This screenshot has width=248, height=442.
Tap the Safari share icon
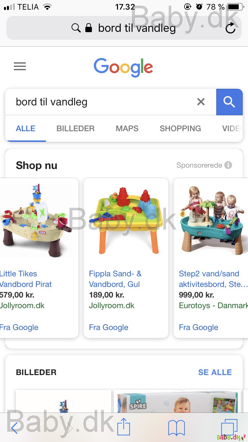pyautogui.click(x=124, y=427)
